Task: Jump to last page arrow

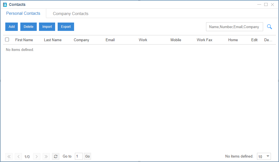Action: click(46, 156)
